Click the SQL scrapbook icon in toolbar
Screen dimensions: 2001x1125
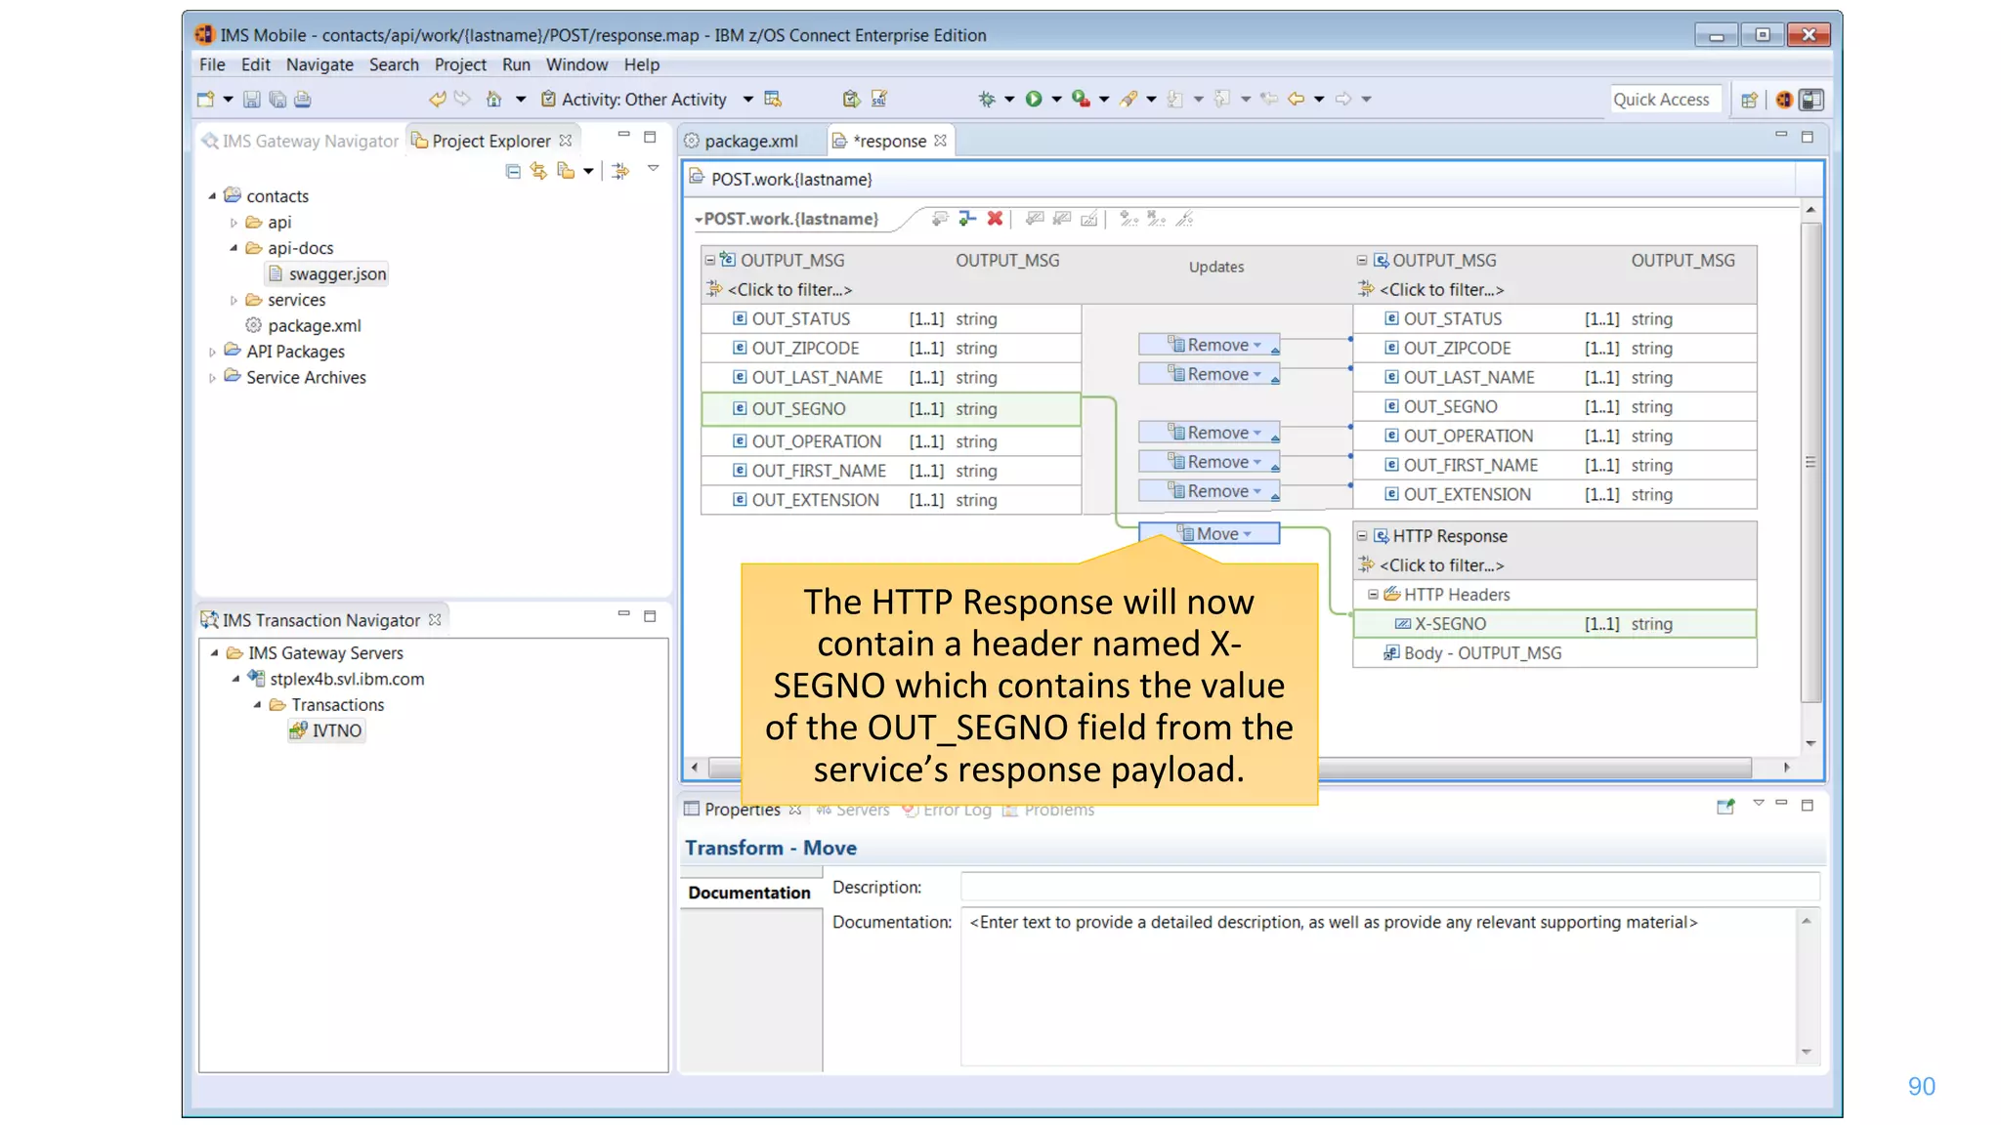point(878,99)
